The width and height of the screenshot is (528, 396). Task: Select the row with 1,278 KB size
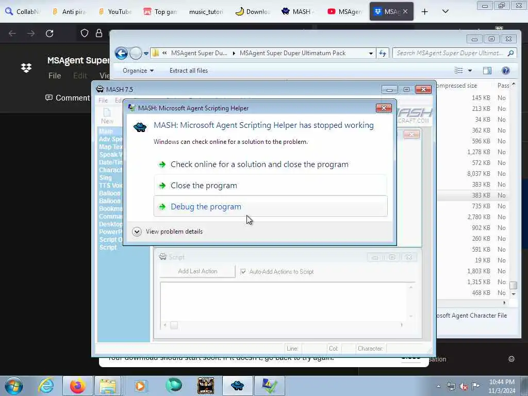pyautogui.click(x=473, y=152)
